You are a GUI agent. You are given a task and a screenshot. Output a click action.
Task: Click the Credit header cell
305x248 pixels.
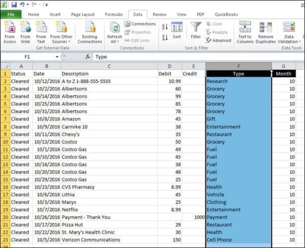coord(194,74)
